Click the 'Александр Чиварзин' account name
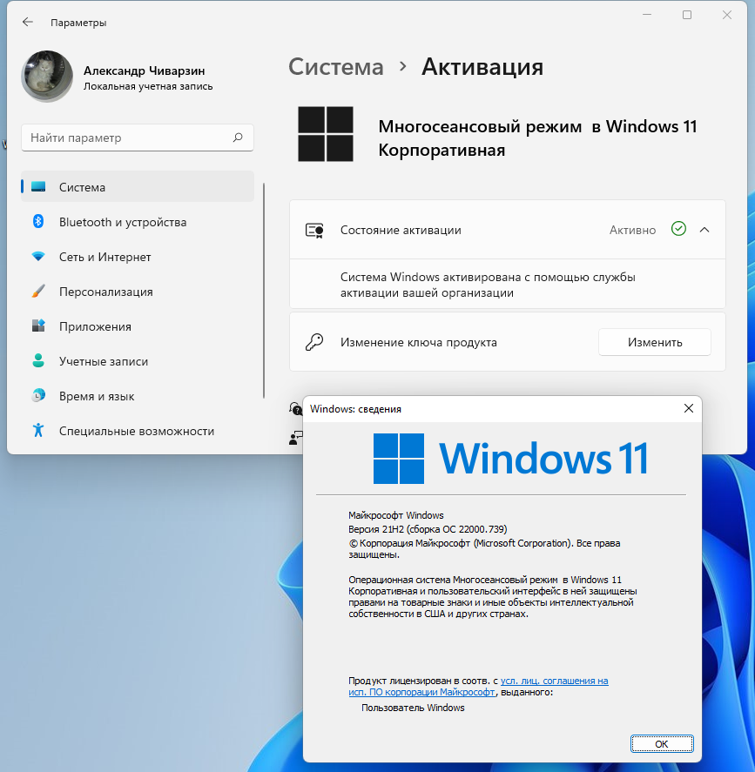The image size is (755, 772). click(145, 70)
